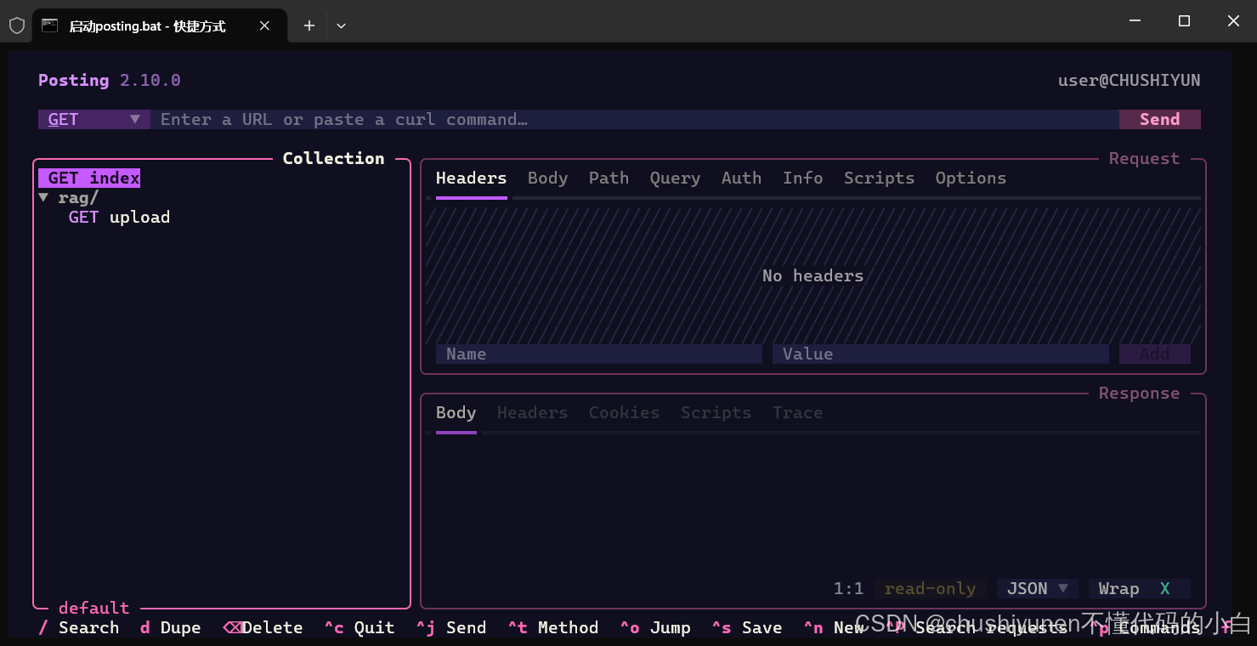
Task: Click the Save shortcut in footer
Action: [x=746, y=627]
